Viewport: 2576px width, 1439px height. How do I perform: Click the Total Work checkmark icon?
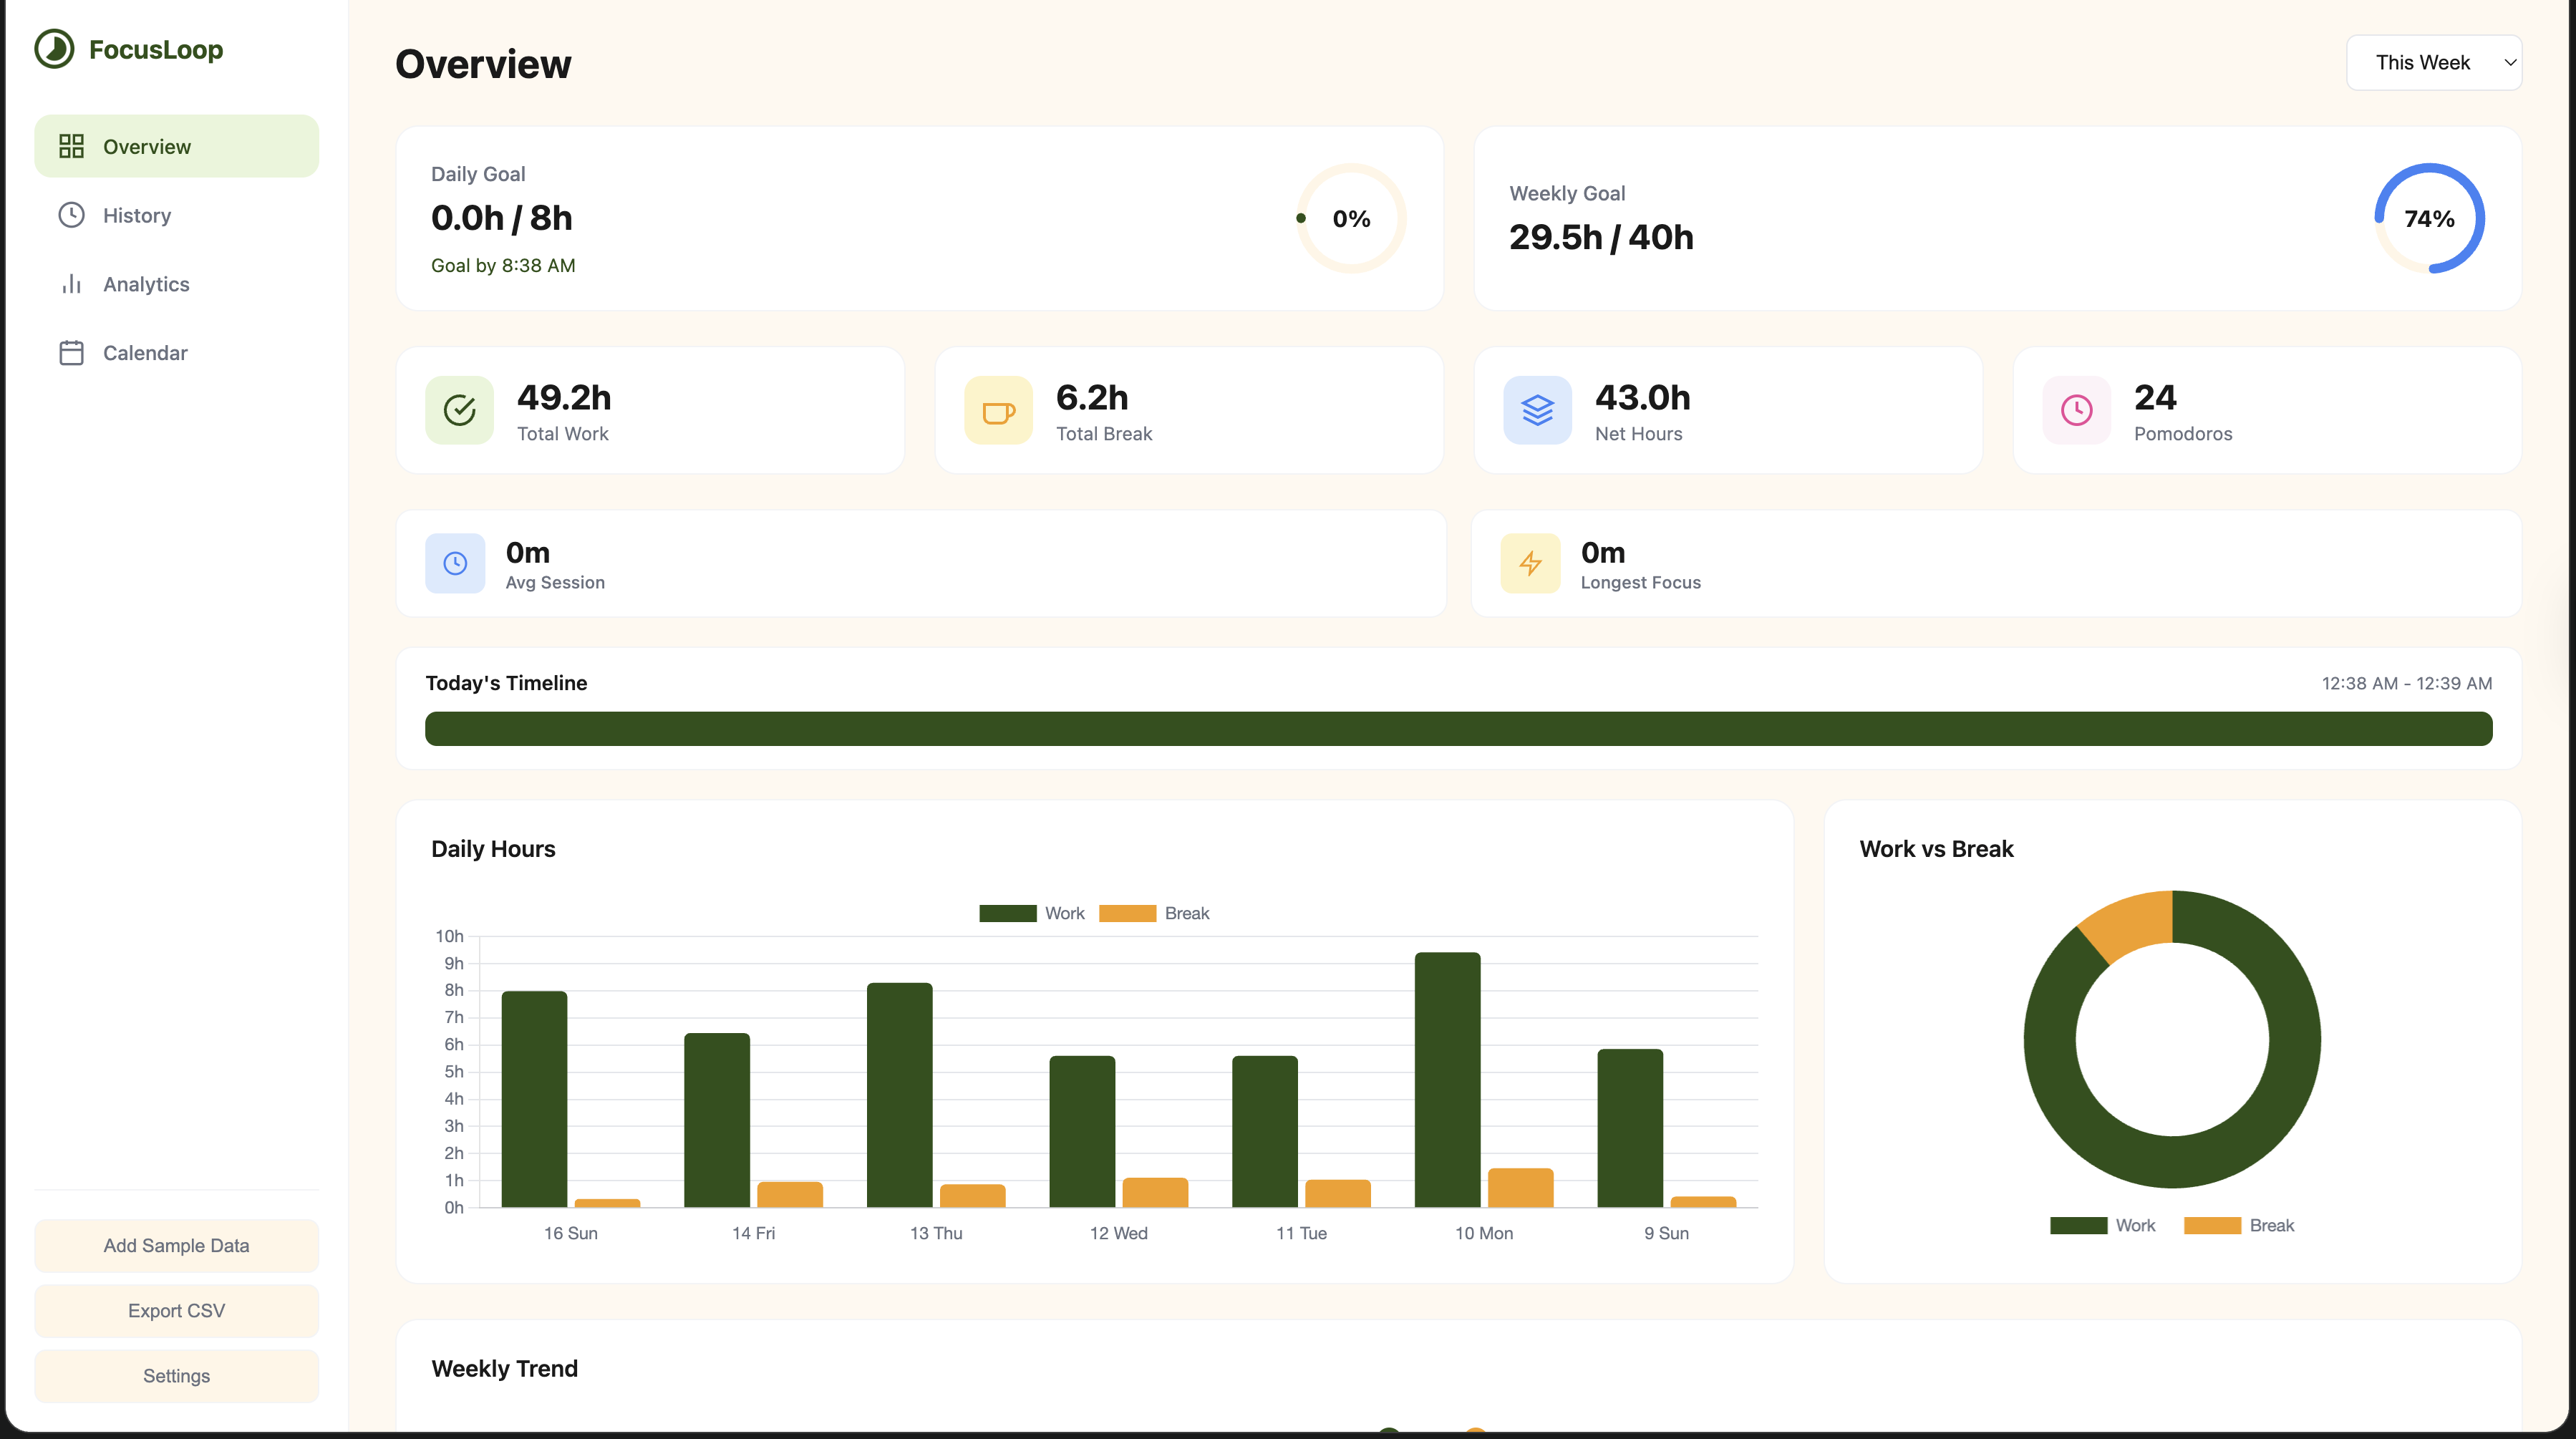tap(459, 410)
